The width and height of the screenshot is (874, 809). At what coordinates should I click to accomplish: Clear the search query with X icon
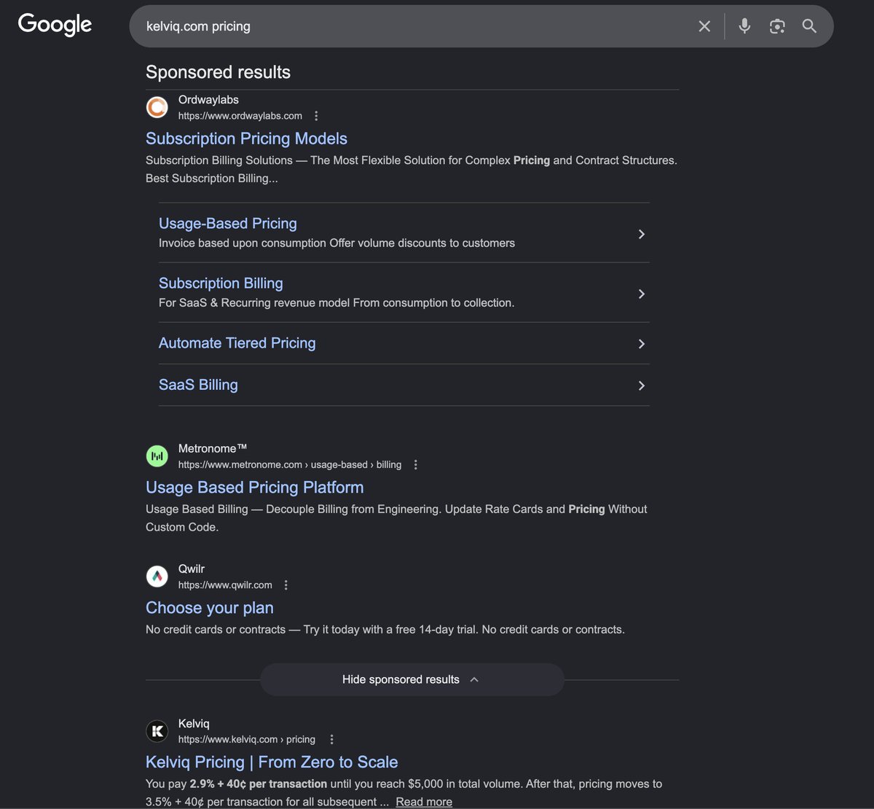pos(704,26)
